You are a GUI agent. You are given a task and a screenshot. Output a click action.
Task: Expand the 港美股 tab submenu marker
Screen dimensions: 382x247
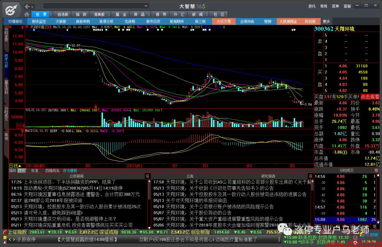[x=109, y=14]
